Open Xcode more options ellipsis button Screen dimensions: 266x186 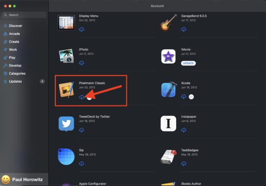point(191,97)
